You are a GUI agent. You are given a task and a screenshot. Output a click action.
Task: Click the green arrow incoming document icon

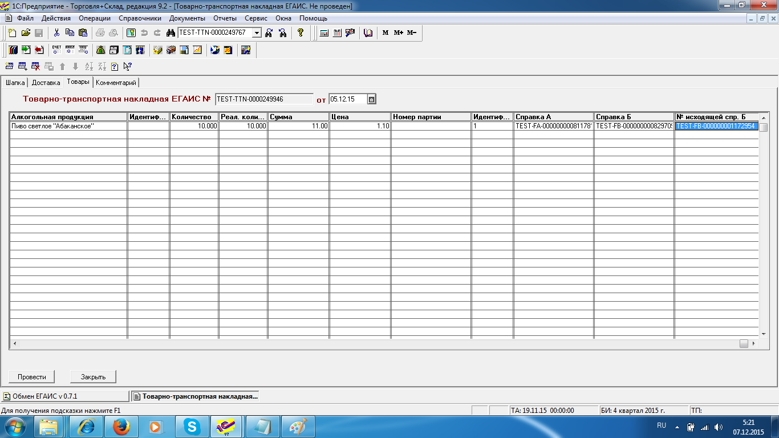[26, 50]
